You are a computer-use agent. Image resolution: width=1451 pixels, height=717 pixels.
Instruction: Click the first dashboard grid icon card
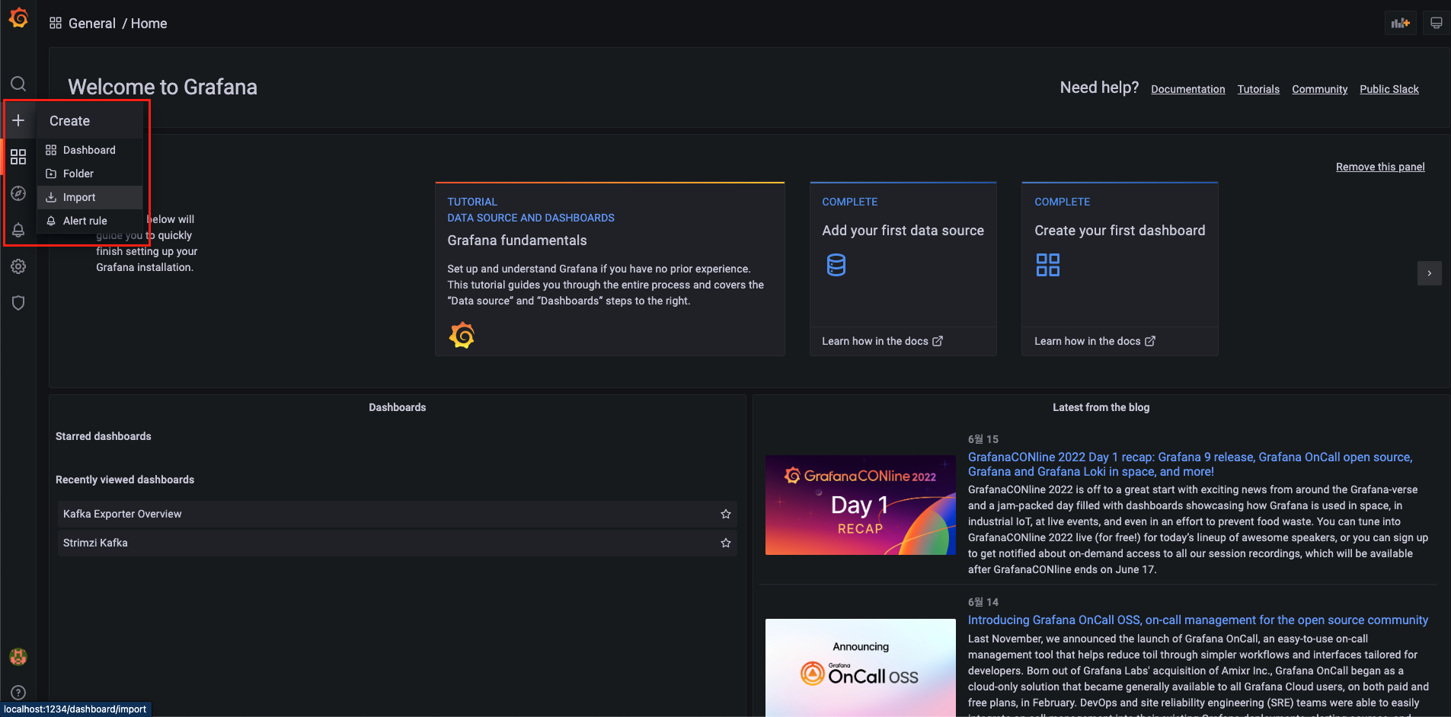coord(1048,265)
